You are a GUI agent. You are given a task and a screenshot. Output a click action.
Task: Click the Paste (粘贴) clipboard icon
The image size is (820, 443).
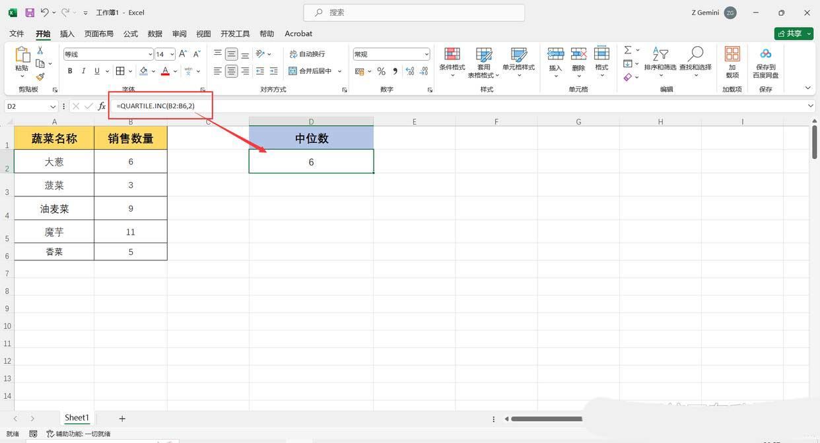(22, 55)
